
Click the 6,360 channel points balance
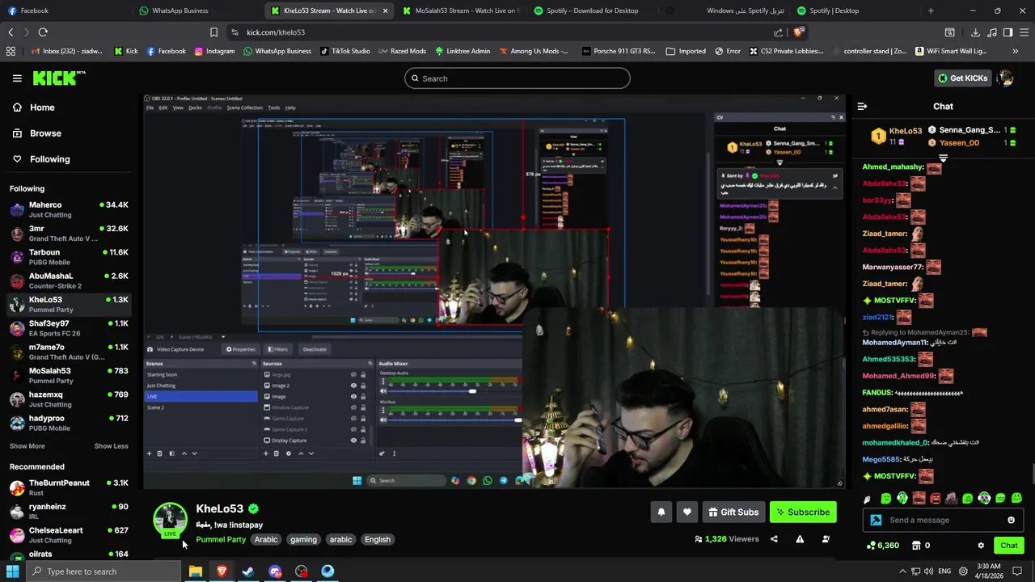[x=882, y=546]
